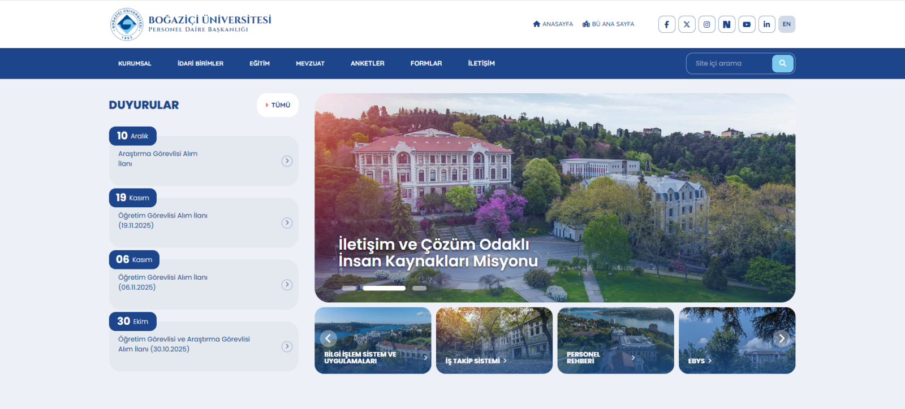Click the magnifier search button
This screenshot has height=409, width=905.
click(x=782, y=63)
